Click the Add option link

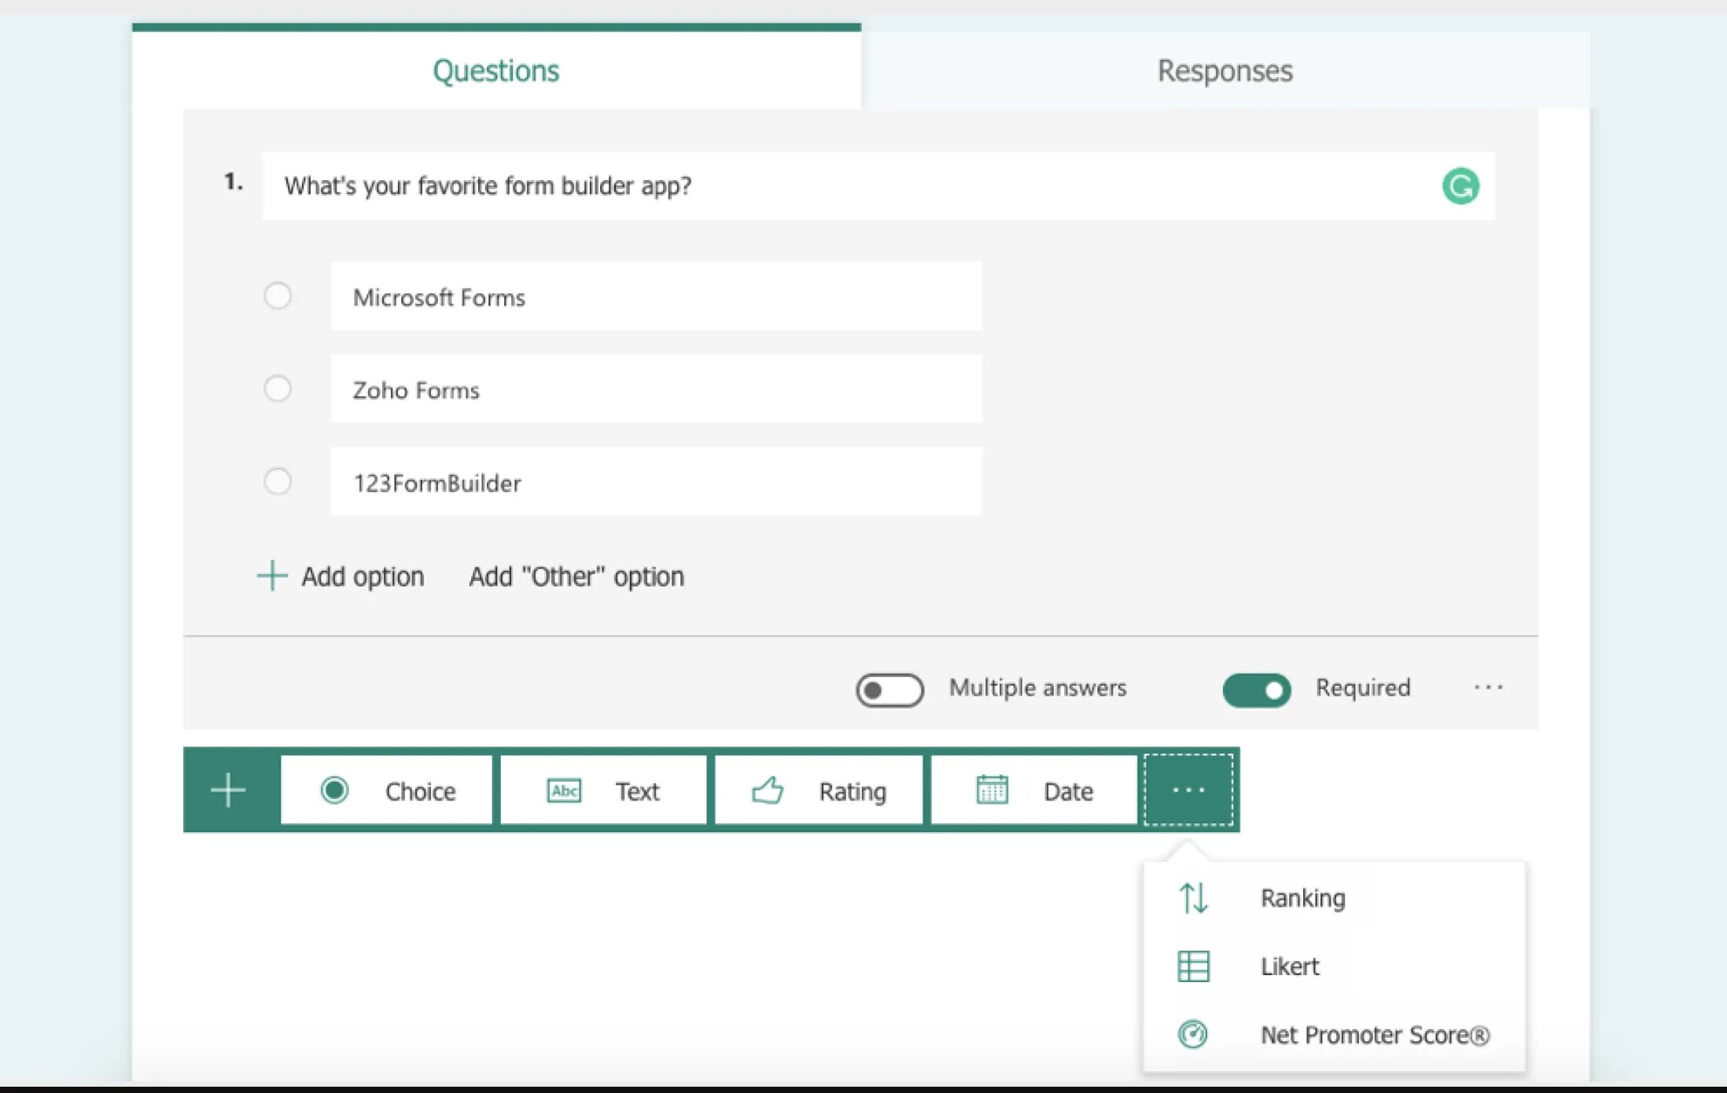(x=342, y=576)
